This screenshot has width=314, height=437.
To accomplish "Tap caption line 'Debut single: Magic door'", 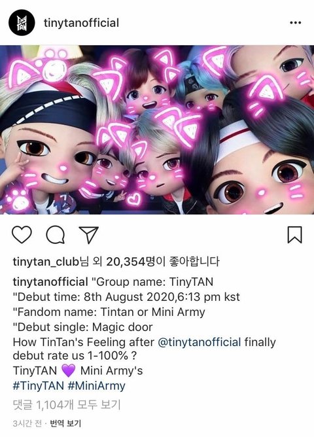I will (82, 327).
